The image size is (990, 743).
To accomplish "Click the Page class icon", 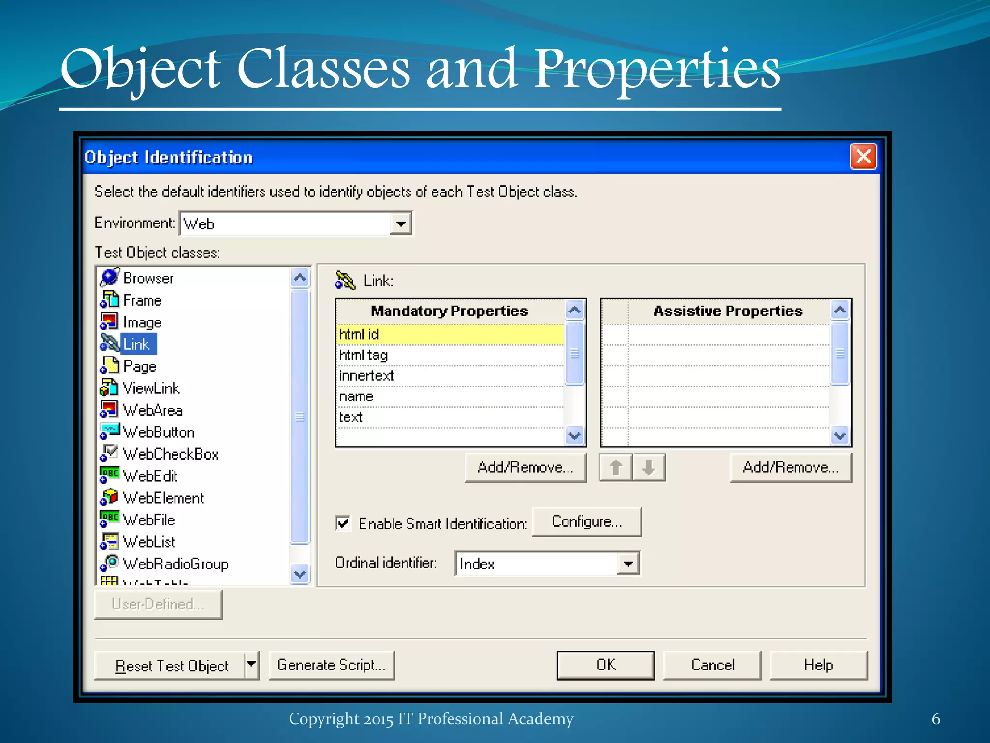I will click(x=110, y=366).
